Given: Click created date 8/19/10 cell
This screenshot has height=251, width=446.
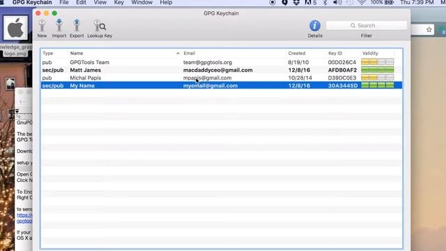Looking at the screenshot, I should (x=298, y=62).
